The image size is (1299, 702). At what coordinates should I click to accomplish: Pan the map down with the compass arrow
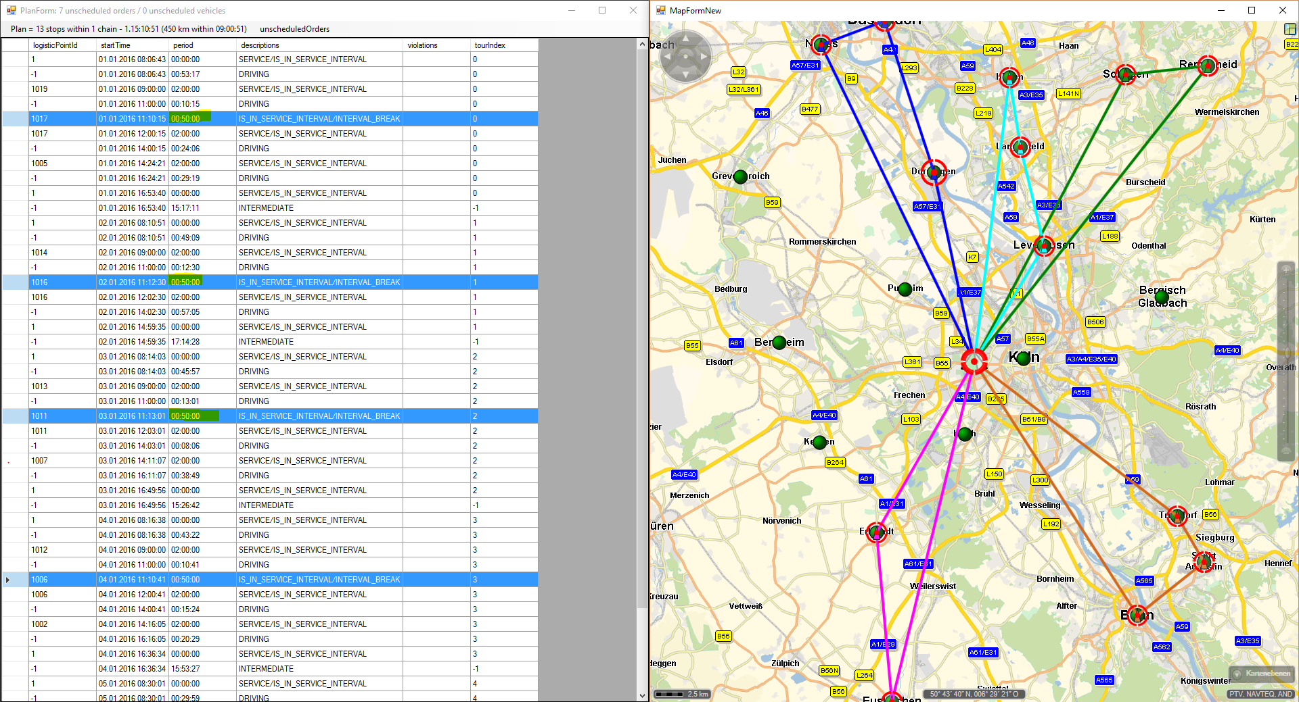pos(685,74)
